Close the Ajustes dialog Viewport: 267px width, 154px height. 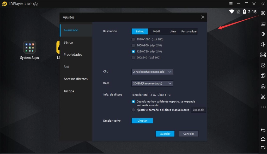point(203,17)
